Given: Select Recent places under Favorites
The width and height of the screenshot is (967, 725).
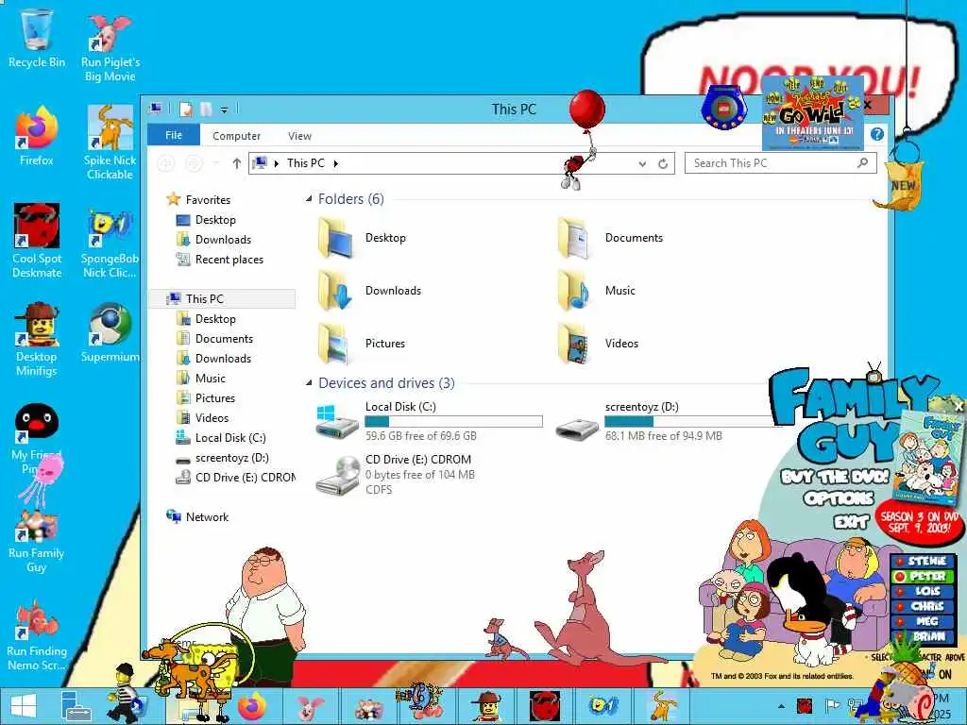Looking at the screenshot, I should [229, 260].
